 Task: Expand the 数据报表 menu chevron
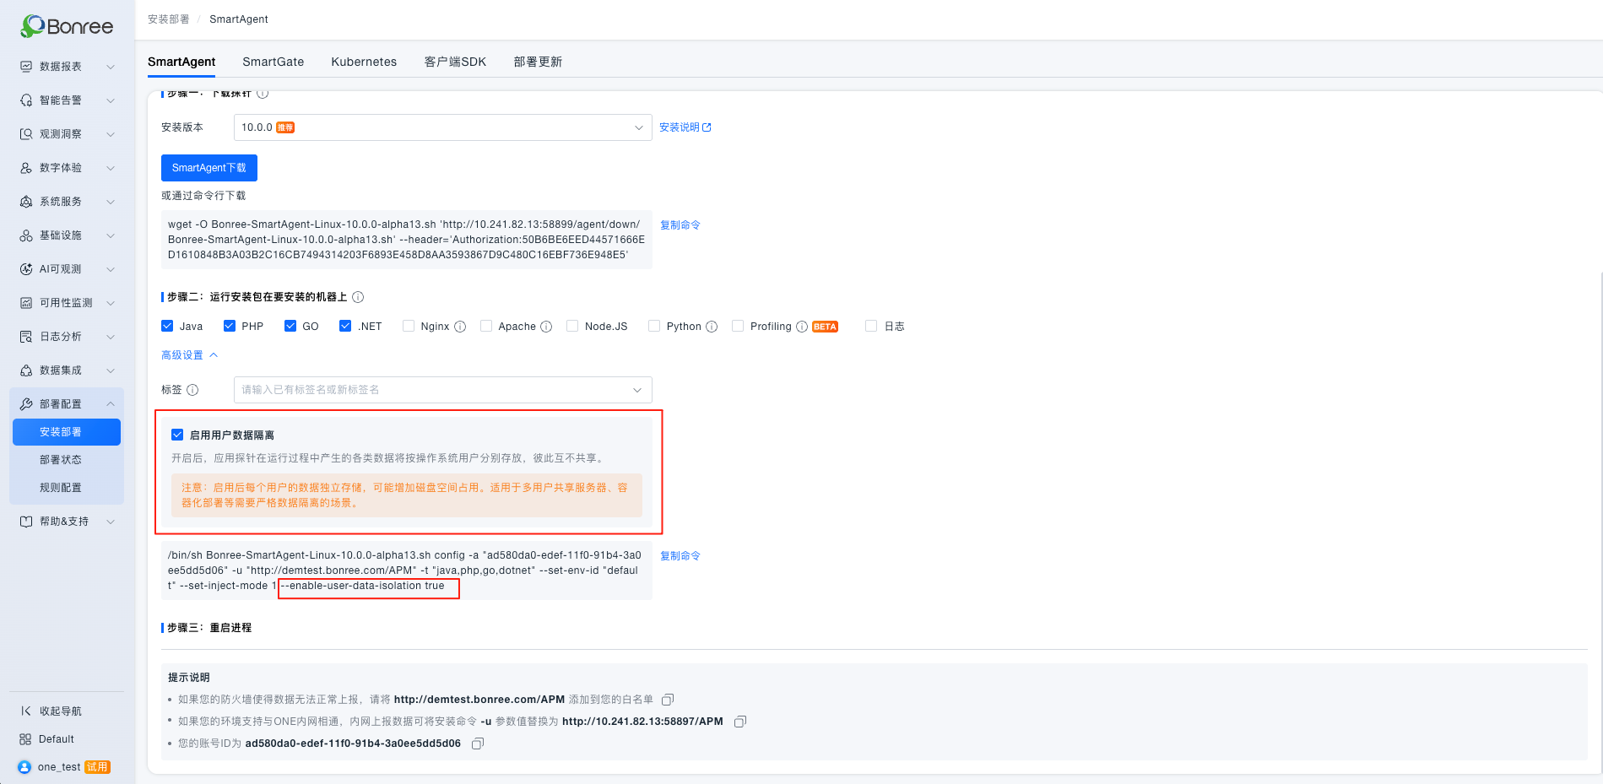coord(111,67)
